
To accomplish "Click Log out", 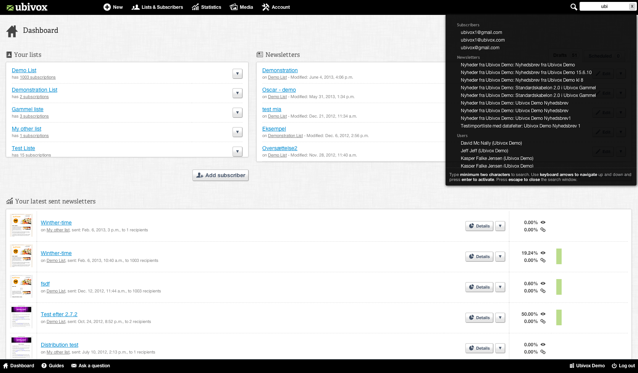I will pos(623,366).
